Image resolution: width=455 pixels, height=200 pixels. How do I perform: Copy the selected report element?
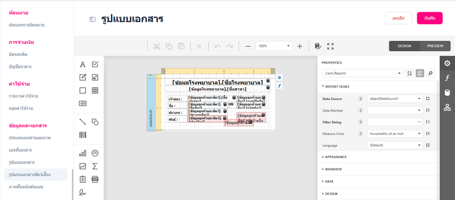tap(169, 46)
